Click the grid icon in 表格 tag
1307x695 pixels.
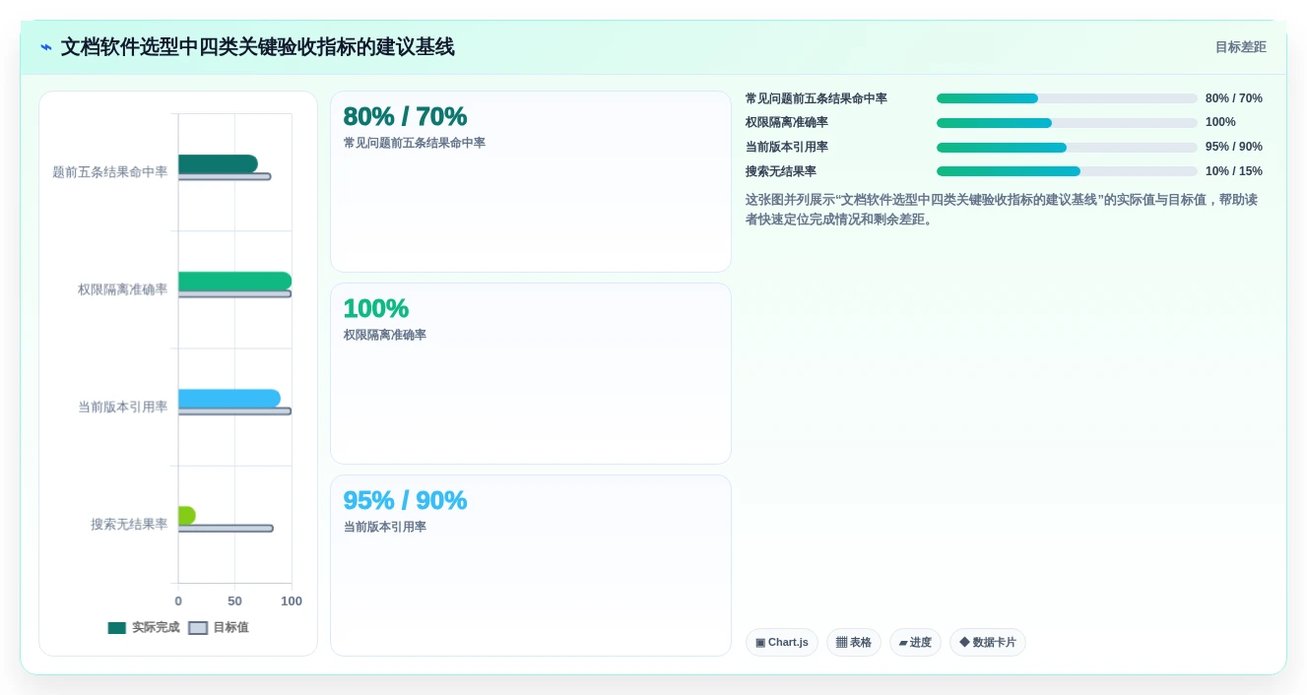(x=841, y=643)
